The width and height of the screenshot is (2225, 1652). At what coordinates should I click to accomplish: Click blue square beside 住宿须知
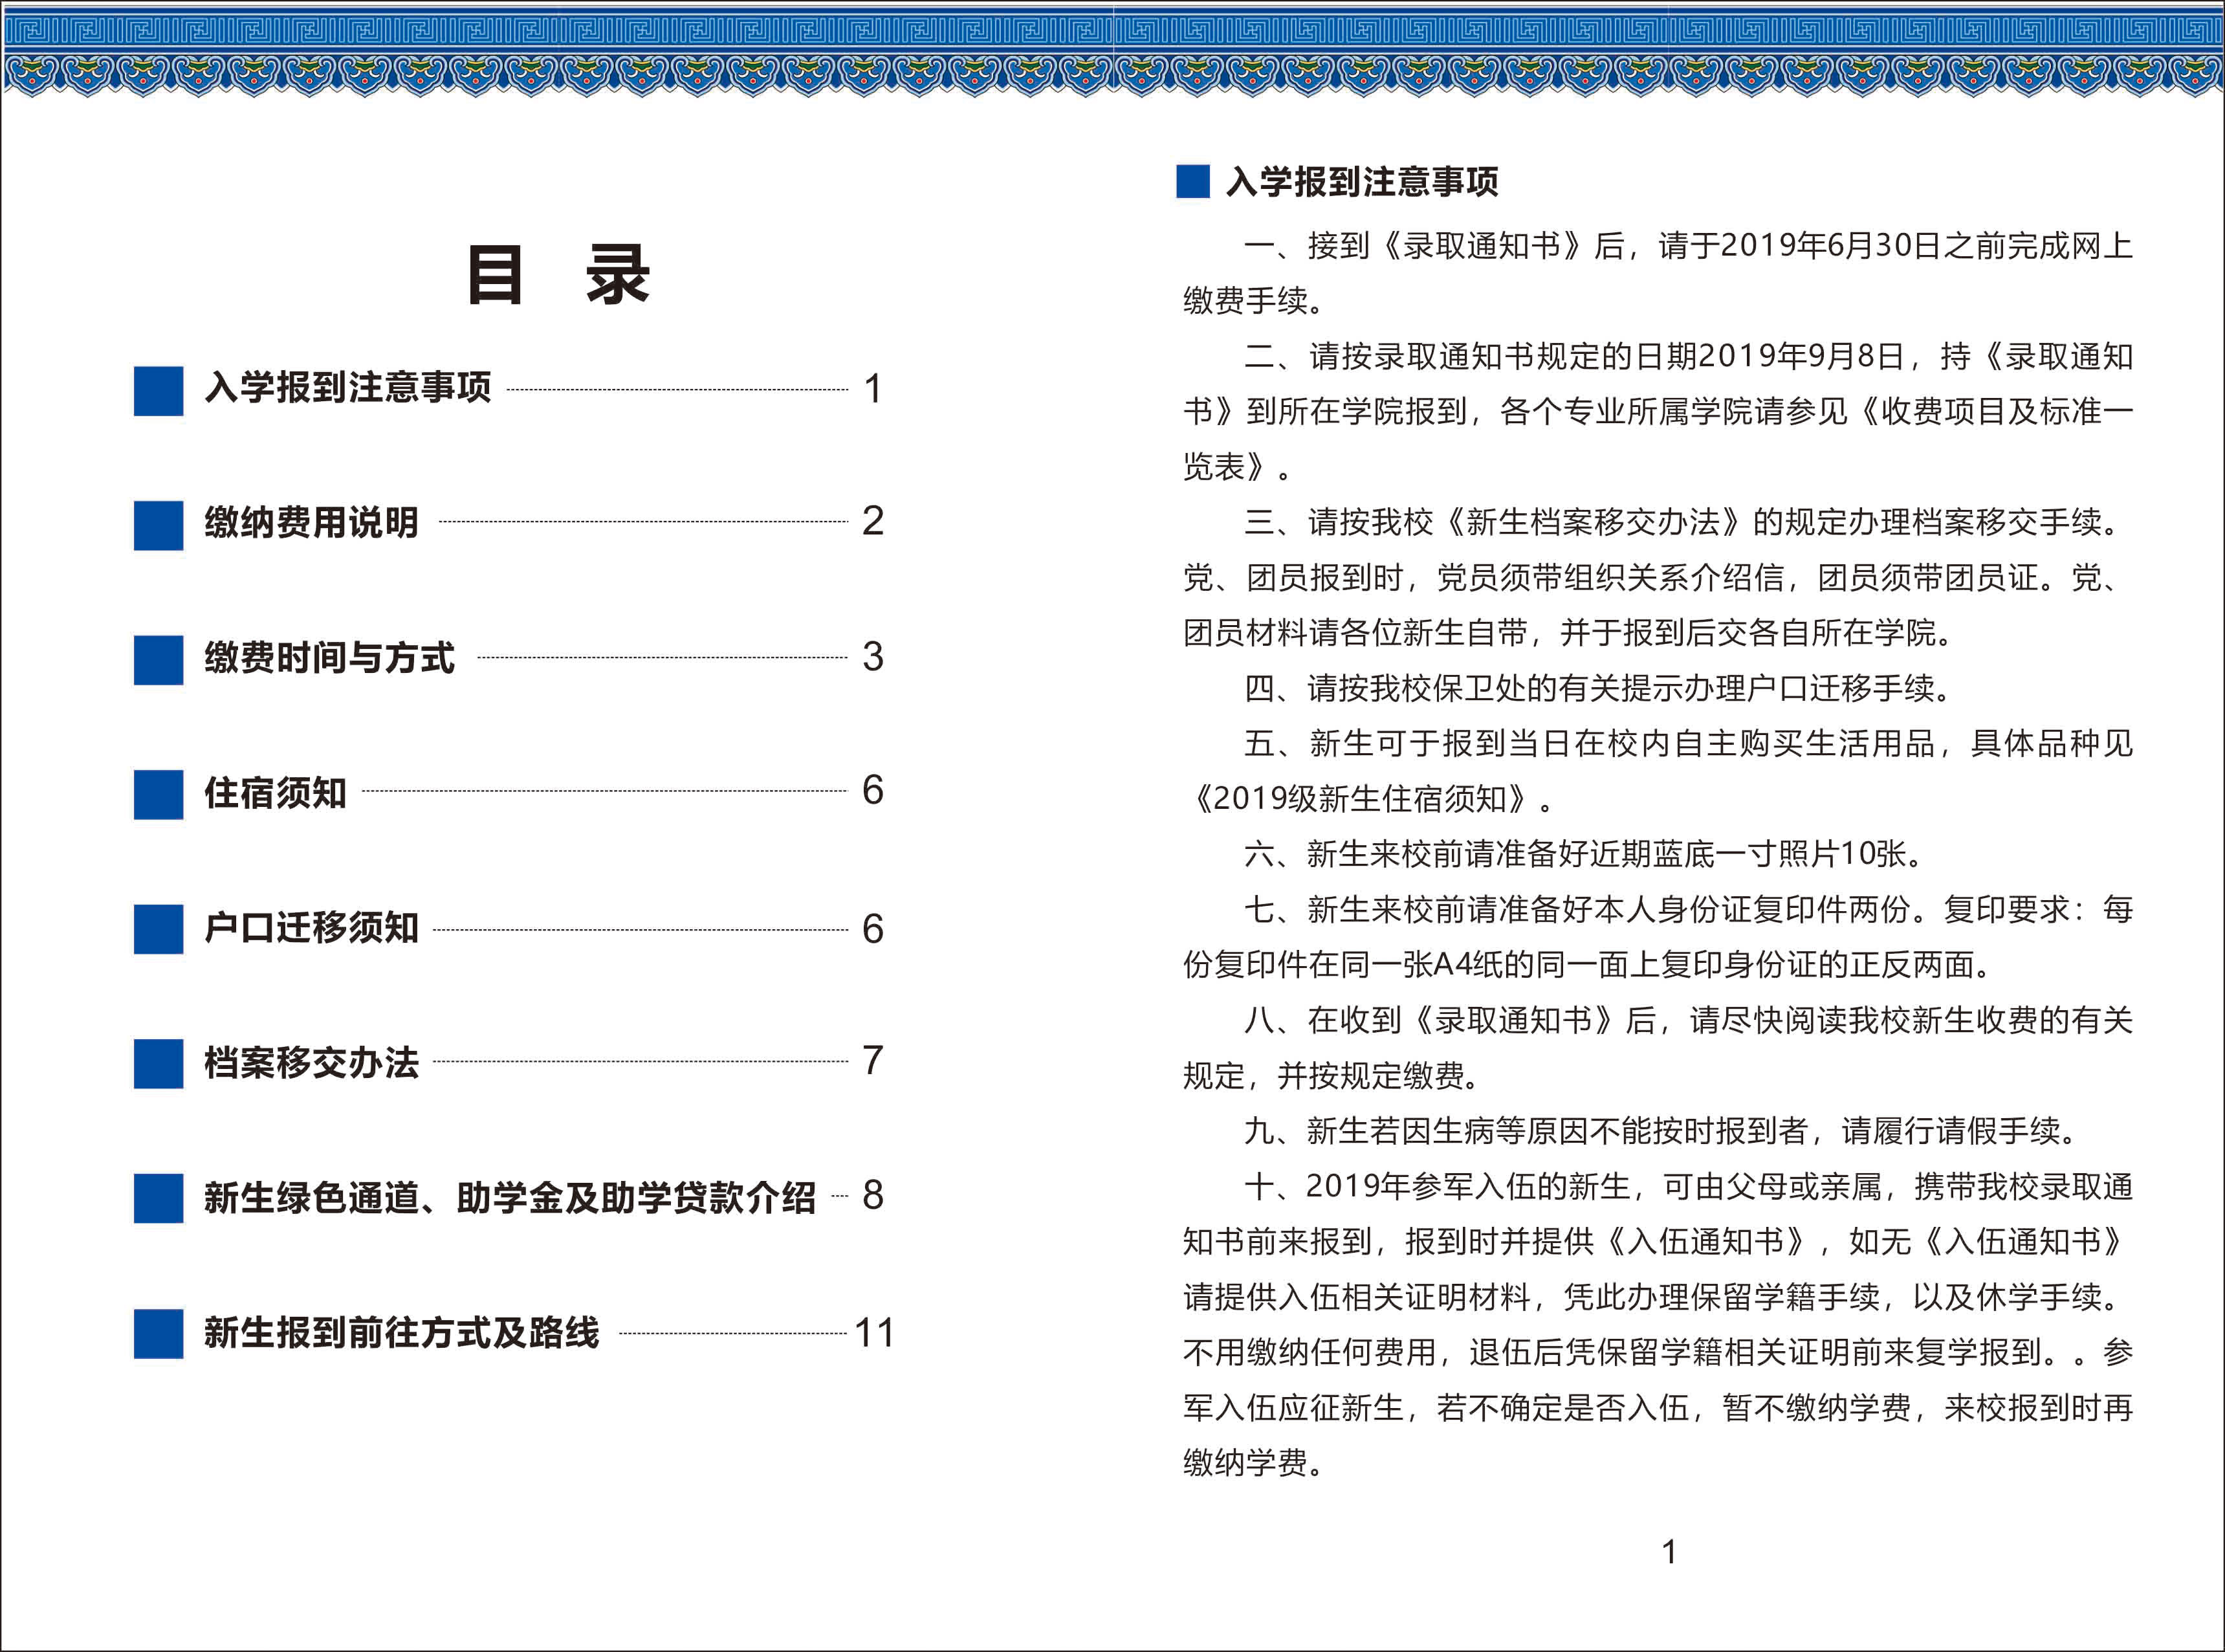(158, 794)
